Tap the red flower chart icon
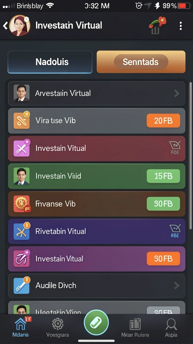This screenshot has height=344, width=193. (x=157, y=26)
